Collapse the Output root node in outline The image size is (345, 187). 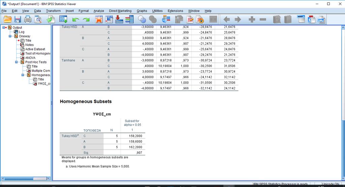click(x=4, y=28)
